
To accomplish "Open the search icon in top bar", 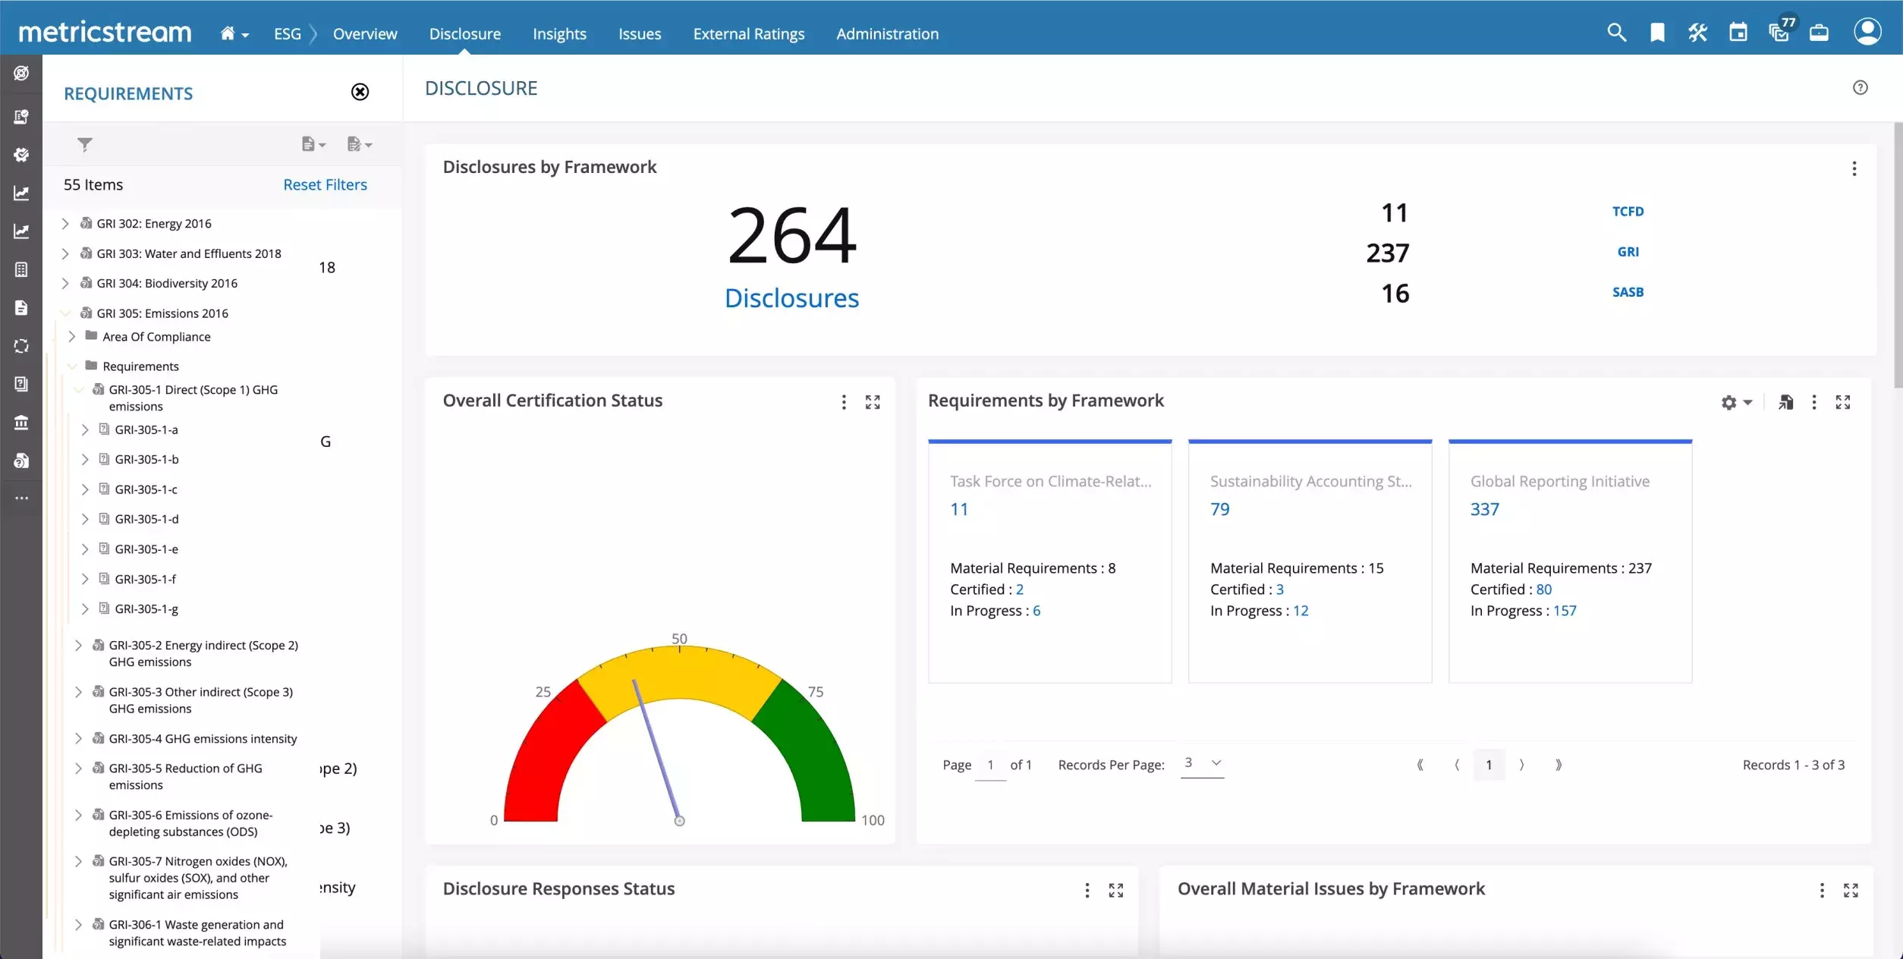I will coord(1616,33).
